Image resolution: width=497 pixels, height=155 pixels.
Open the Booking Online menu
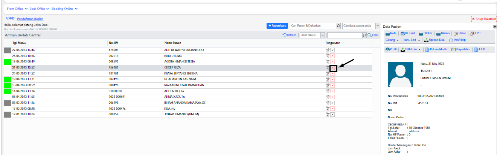(65, 9)
